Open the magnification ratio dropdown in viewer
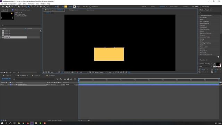 tap(54, 72)
